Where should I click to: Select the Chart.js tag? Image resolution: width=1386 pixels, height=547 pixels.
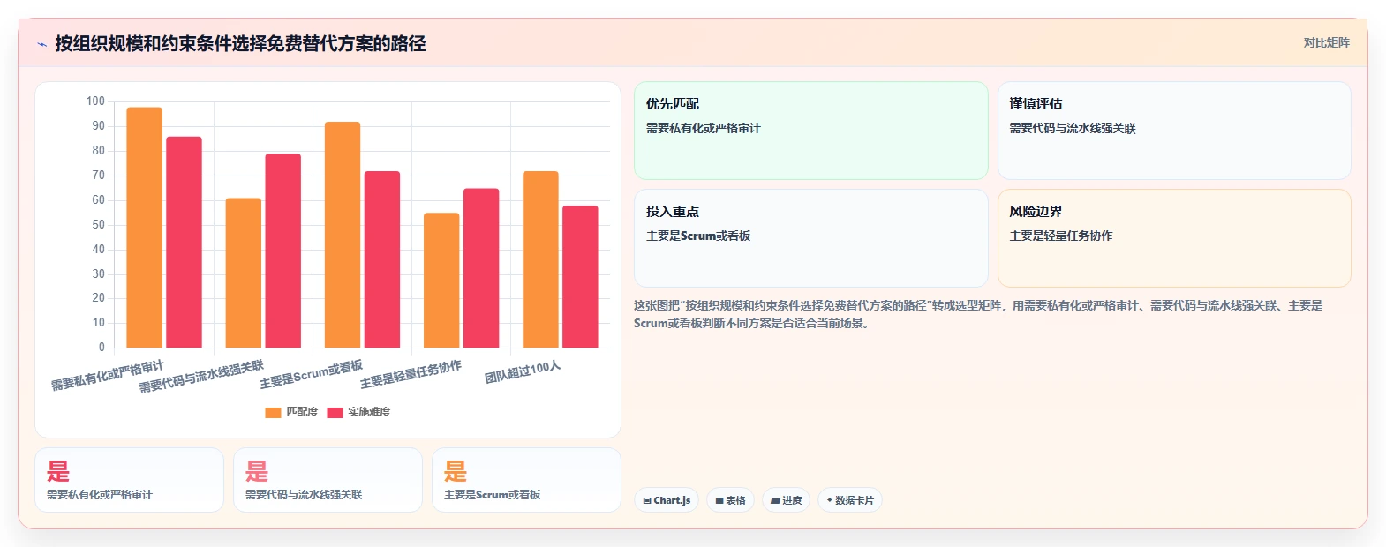coord(667,500)
